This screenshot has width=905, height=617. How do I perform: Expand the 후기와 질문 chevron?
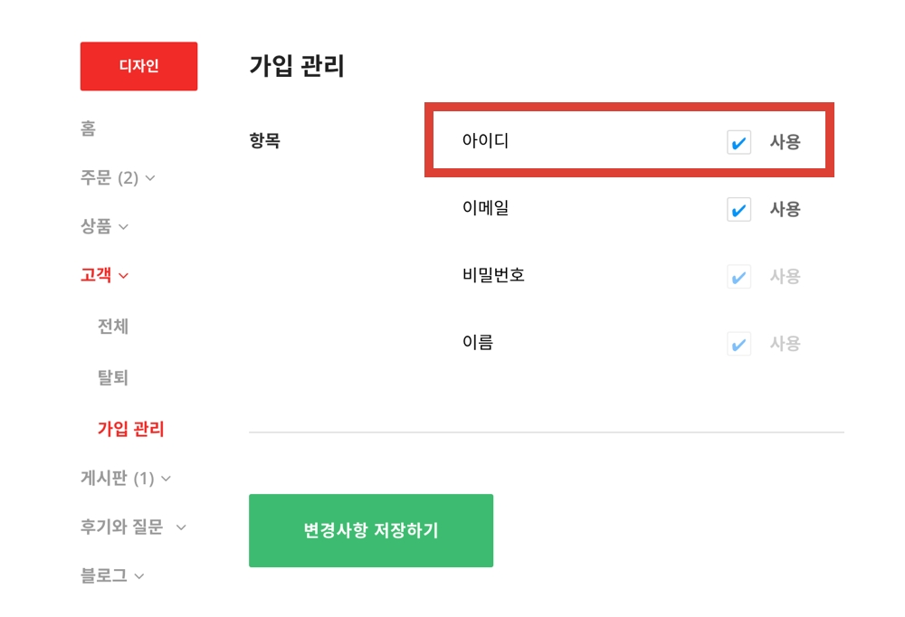point(181,527)
